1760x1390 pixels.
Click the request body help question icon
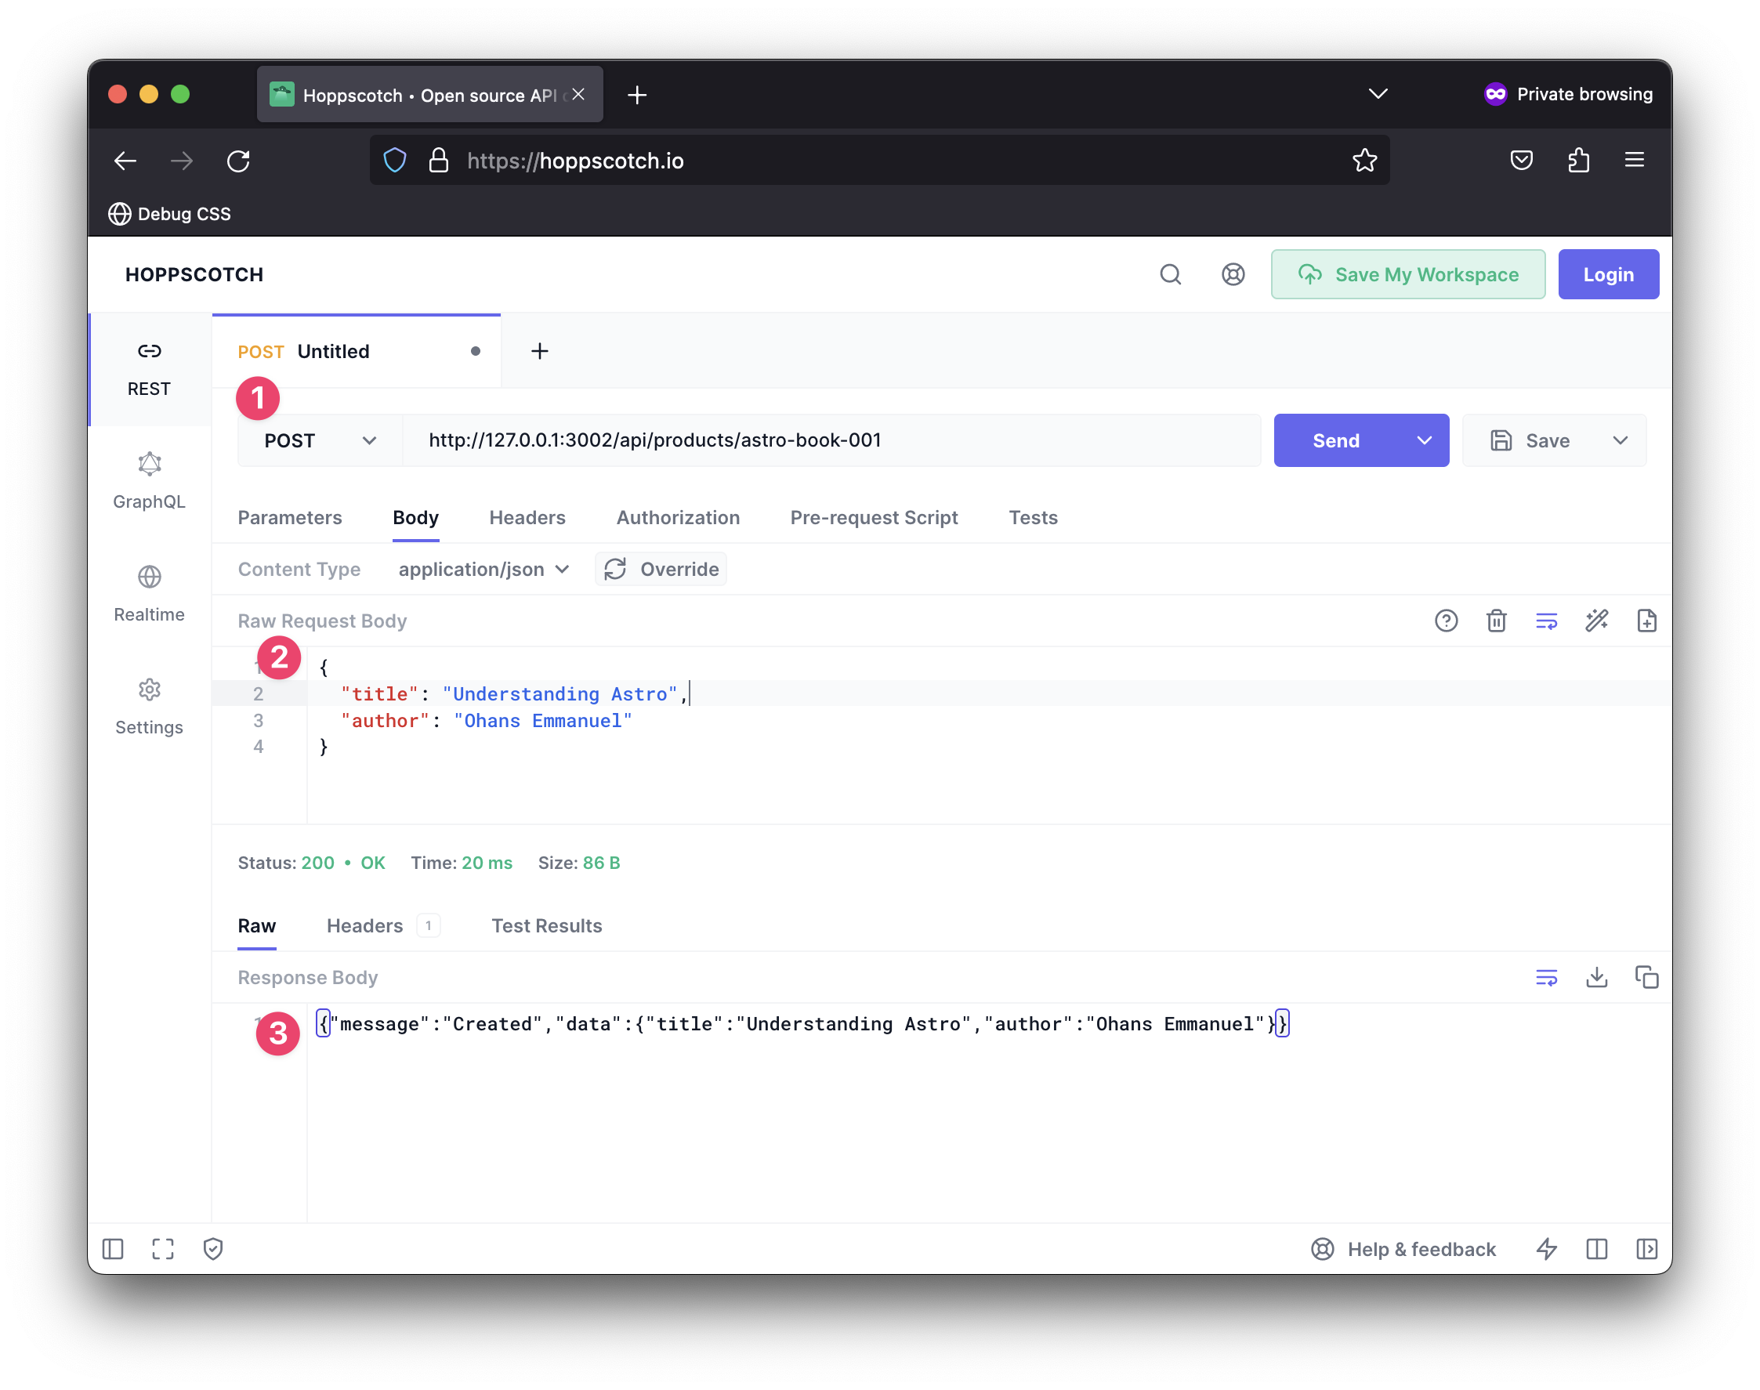click(1446, 621)
